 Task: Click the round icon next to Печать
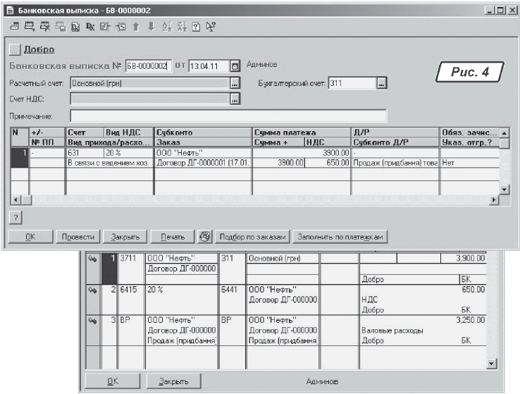[x=206, y=236]
